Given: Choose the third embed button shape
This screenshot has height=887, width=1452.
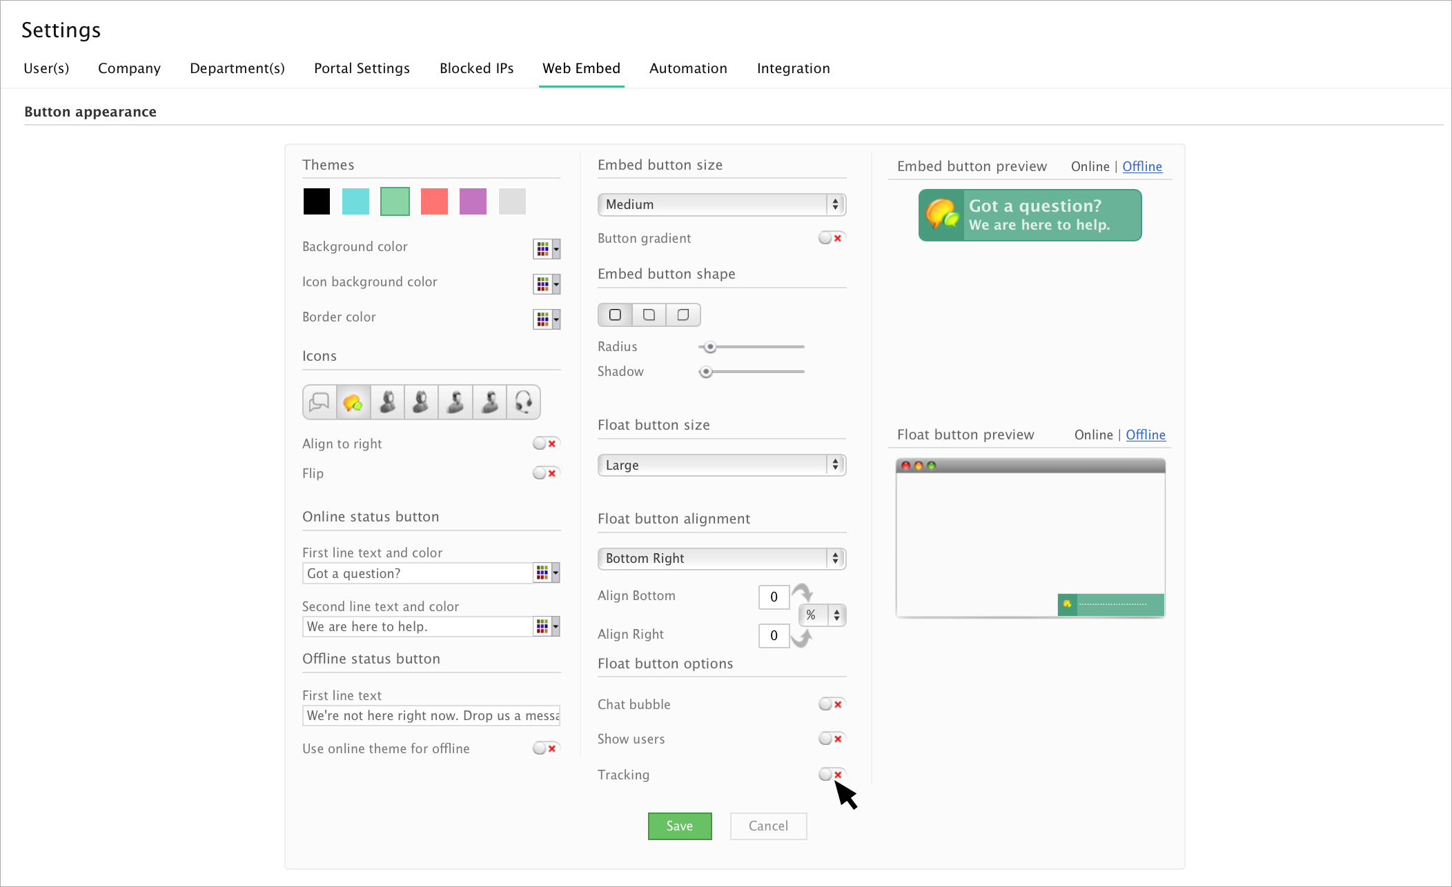Looking at the screenshot, I should [x=683, y=315].
